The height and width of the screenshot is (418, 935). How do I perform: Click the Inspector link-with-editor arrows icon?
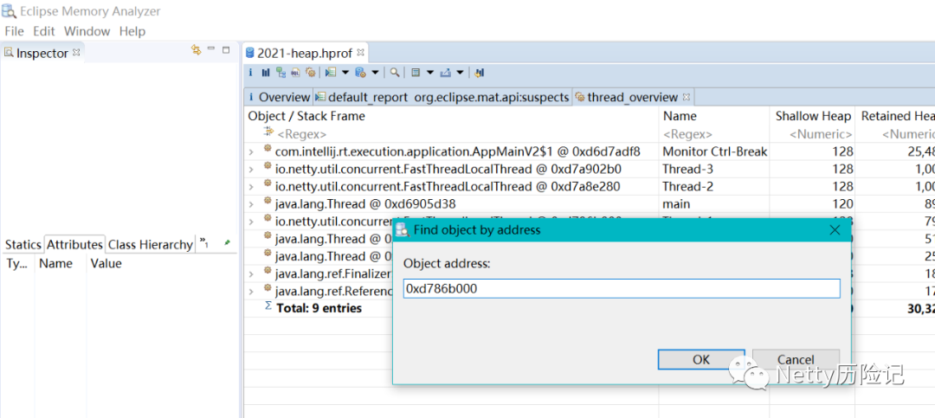(196, 50)
